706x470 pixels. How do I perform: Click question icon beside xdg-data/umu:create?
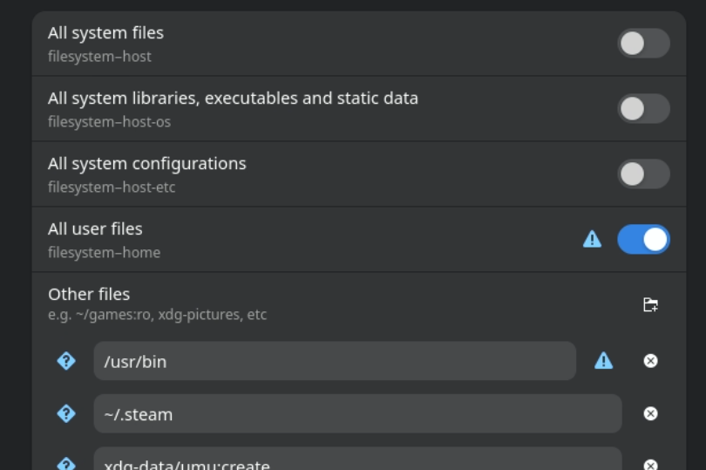tap(66, 464)
